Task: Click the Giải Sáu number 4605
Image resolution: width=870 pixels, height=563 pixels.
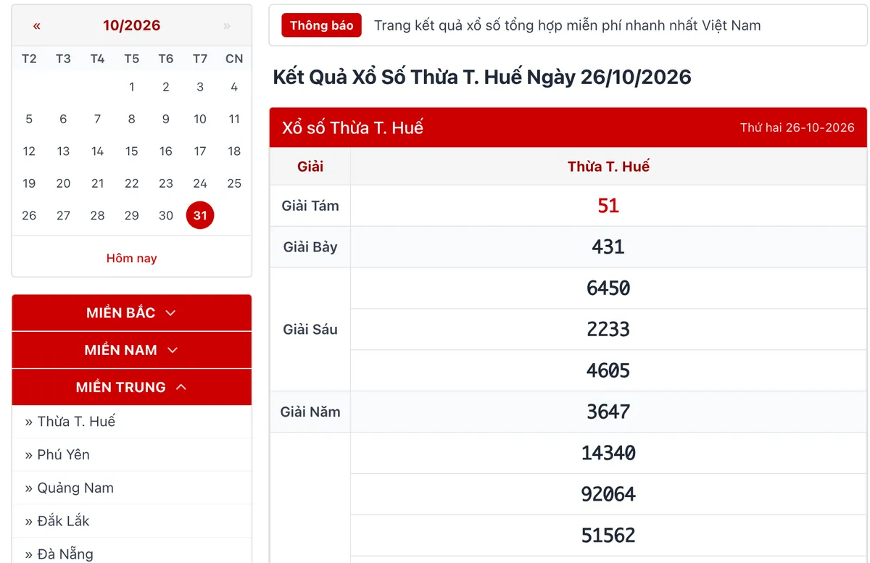Action: click(608, 371)
